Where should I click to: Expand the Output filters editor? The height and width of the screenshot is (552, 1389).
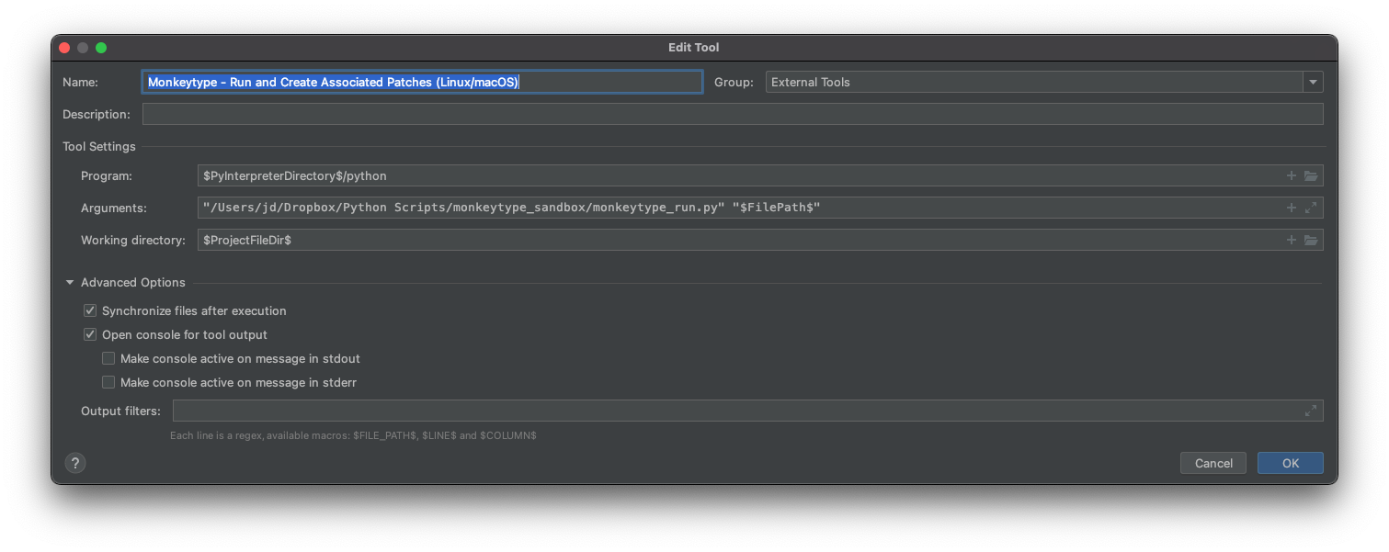(1311, 411)
